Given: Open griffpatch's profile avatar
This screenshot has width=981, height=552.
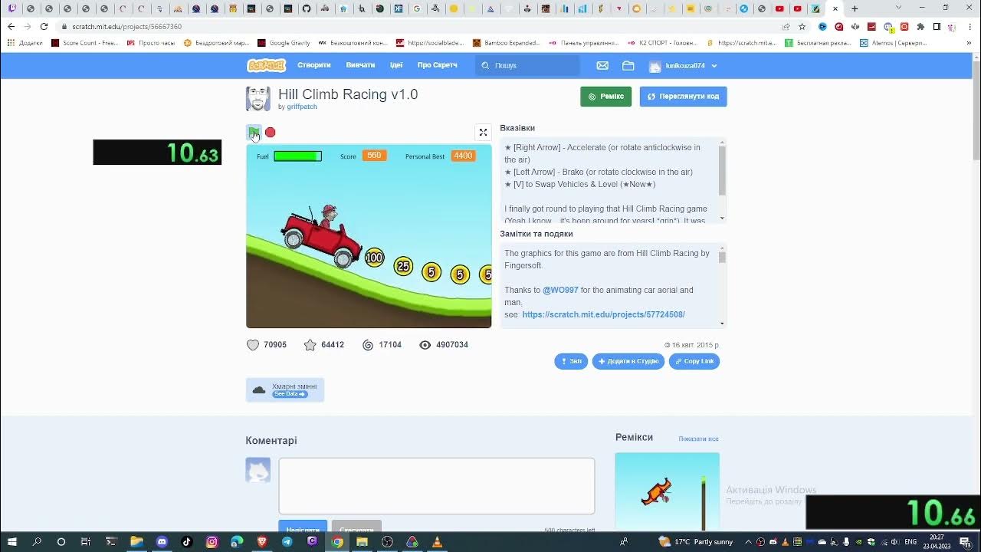Looking at the screenshot, I should pos(258,99).
